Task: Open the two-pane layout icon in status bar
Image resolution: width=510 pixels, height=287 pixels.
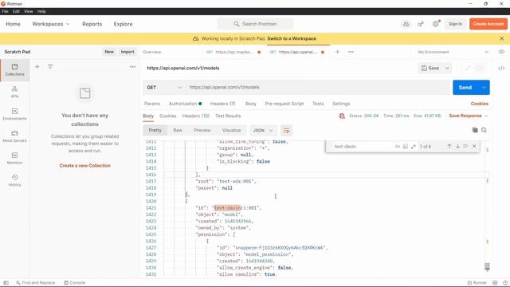Action: tap(495, 283)
